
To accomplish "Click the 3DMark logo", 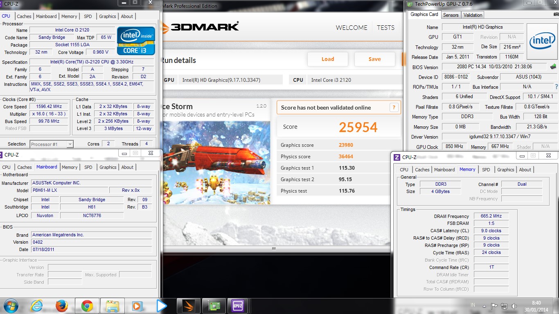I will pos(201,27).
